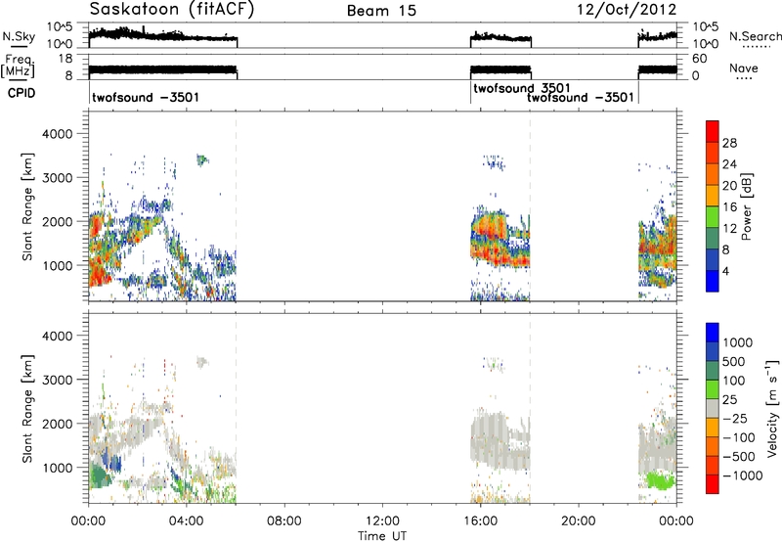
Task: Select the 'Freq. [MHz]' axis label
Action: pos(18,66)
